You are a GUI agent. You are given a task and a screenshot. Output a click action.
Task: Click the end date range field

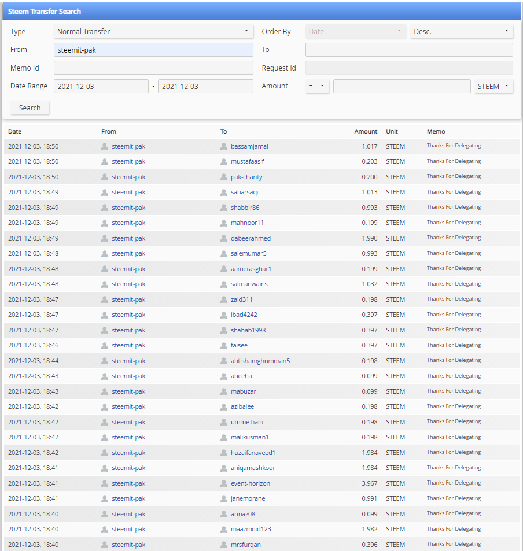point(205,86)
